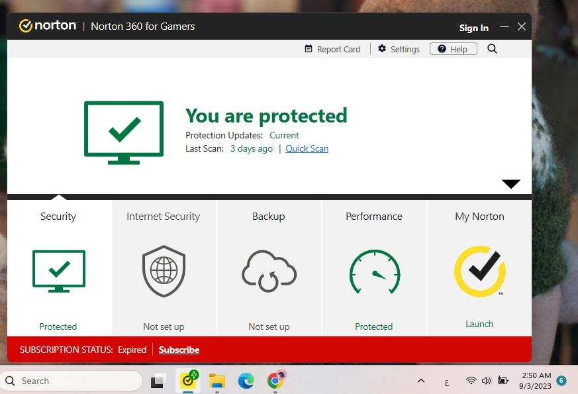The width and height of the screenshot is (578, 394).
Task: Open Wi-Fi network settings in tray
Action: [x=471, y=380]
